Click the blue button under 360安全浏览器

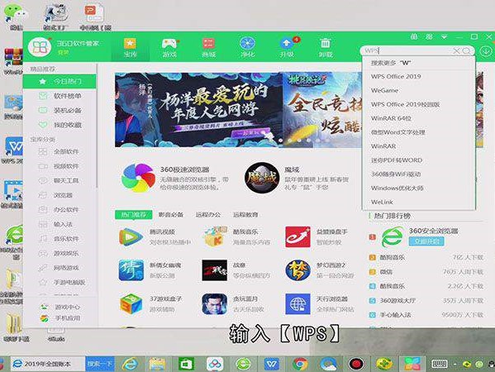tap(426, 241)
